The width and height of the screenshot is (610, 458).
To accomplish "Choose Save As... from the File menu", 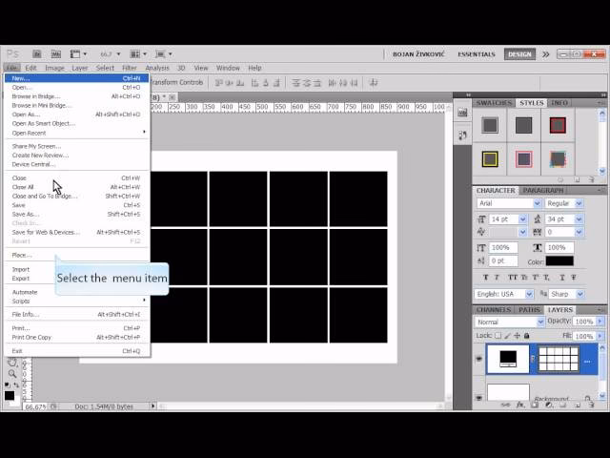I will point(26,215).
